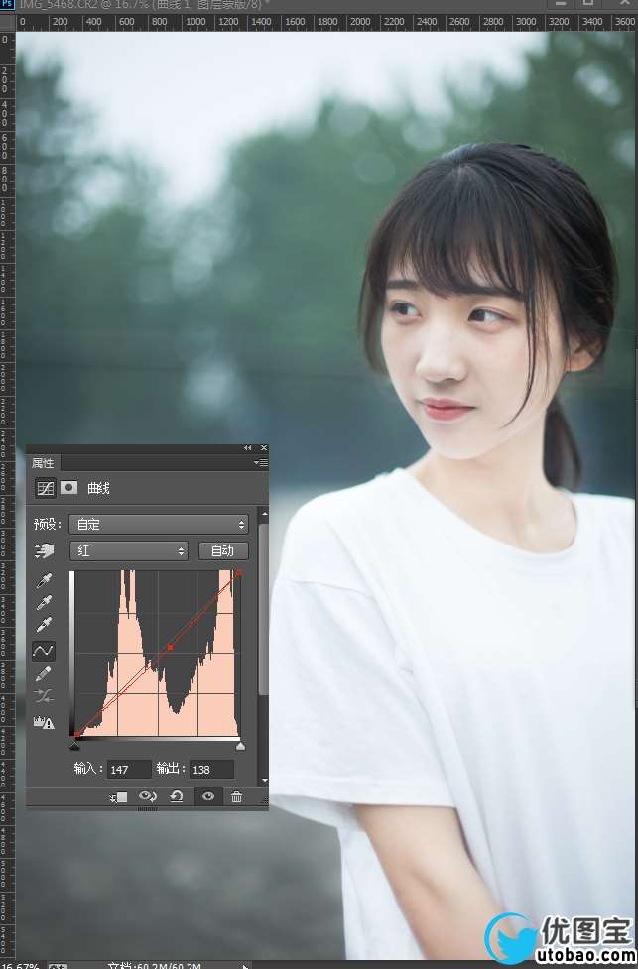This screenshot has height=969, width=638.
Task: Reset curves to adjustment defaults
Action: point(177,796)
